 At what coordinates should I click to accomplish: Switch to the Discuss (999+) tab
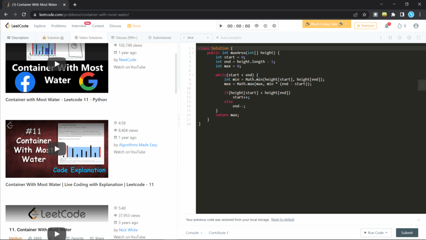click(124, 37)
